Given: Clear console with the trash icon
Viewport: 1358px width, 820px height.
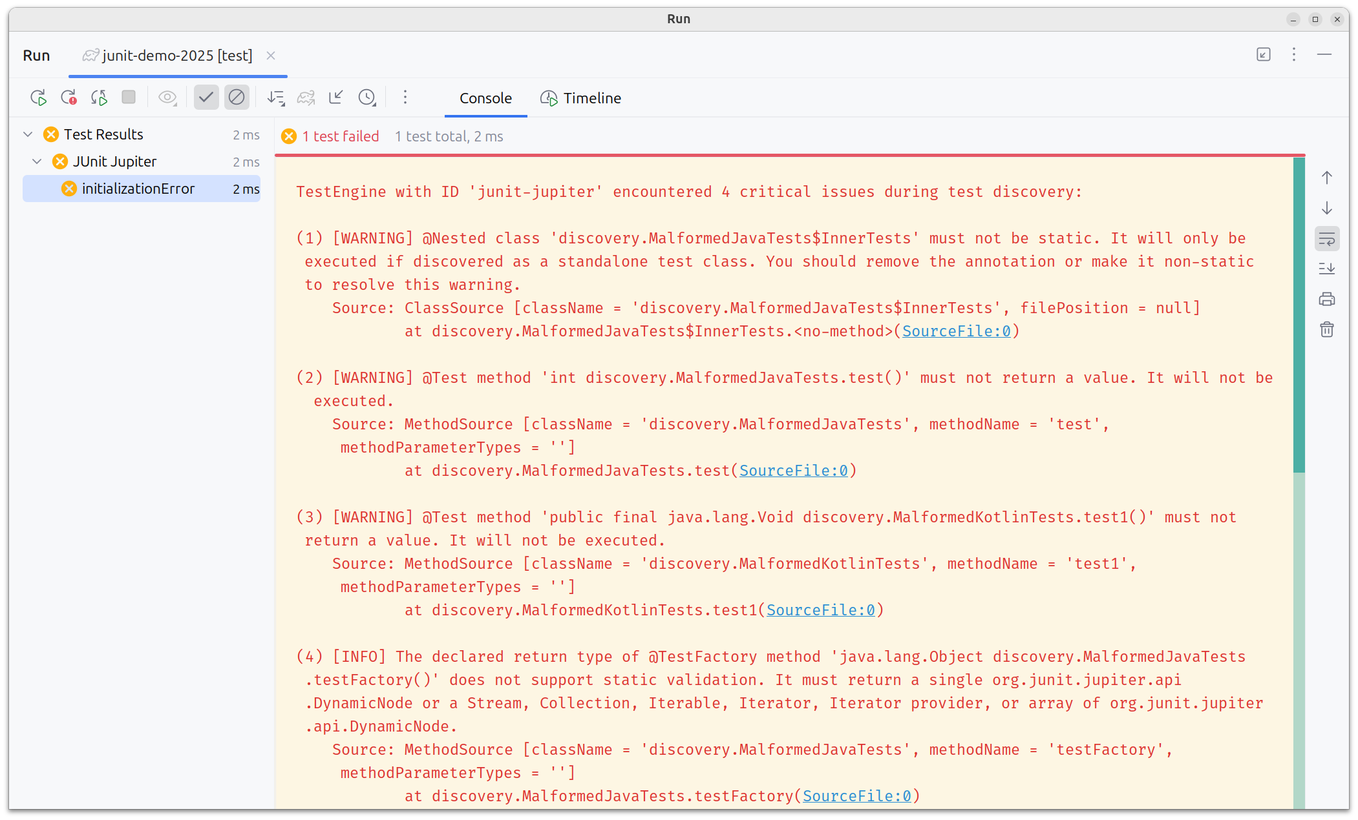Looking at the screenshot, I should coord(1326,330).
